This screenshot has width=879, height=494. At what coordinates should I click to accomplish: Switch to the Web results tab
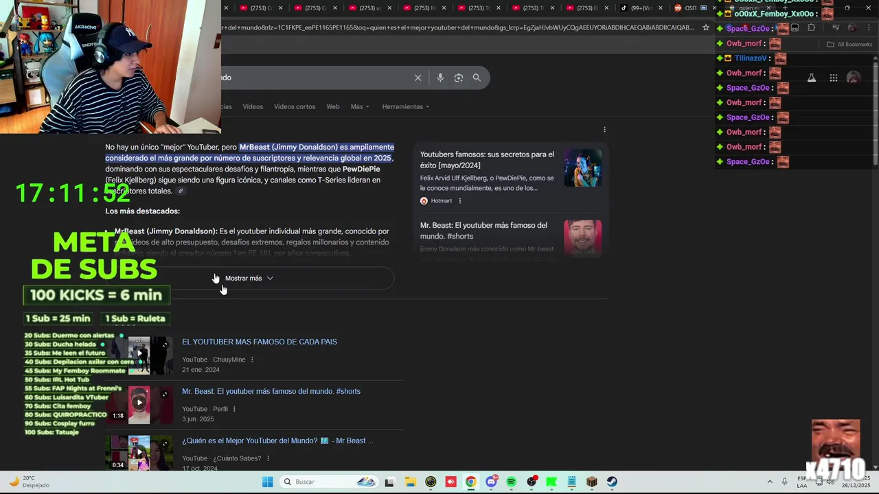point(333,106)
